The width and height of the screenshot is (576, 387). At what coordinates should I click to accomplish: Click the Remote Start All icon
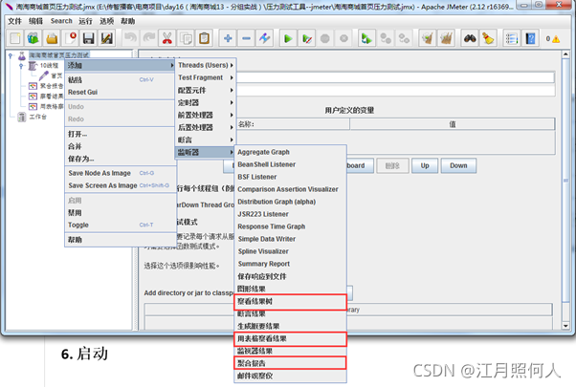pos(366,38)
